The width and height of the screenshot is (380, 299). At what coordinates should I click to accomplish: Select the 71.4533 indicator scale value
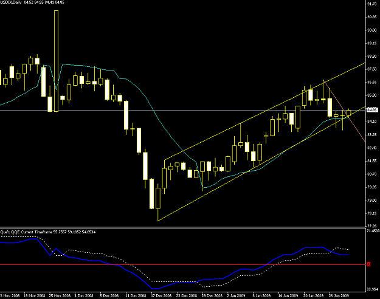point(373,231)
